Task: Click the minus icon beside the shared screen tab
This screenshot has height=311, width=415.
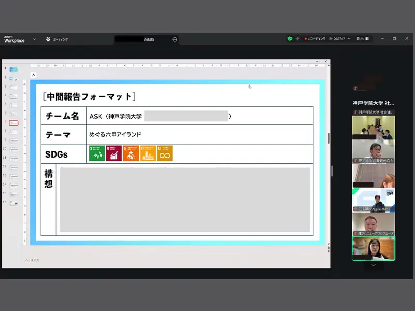Action: pyautogui.click(x=174, y=38)
